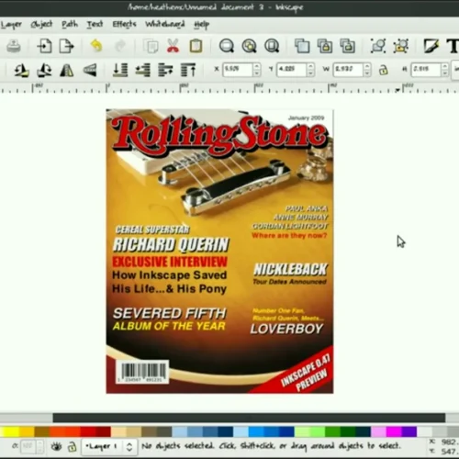Open the Help menu
This screenshot has width=459, height=459.
click(x=202, y=25)
